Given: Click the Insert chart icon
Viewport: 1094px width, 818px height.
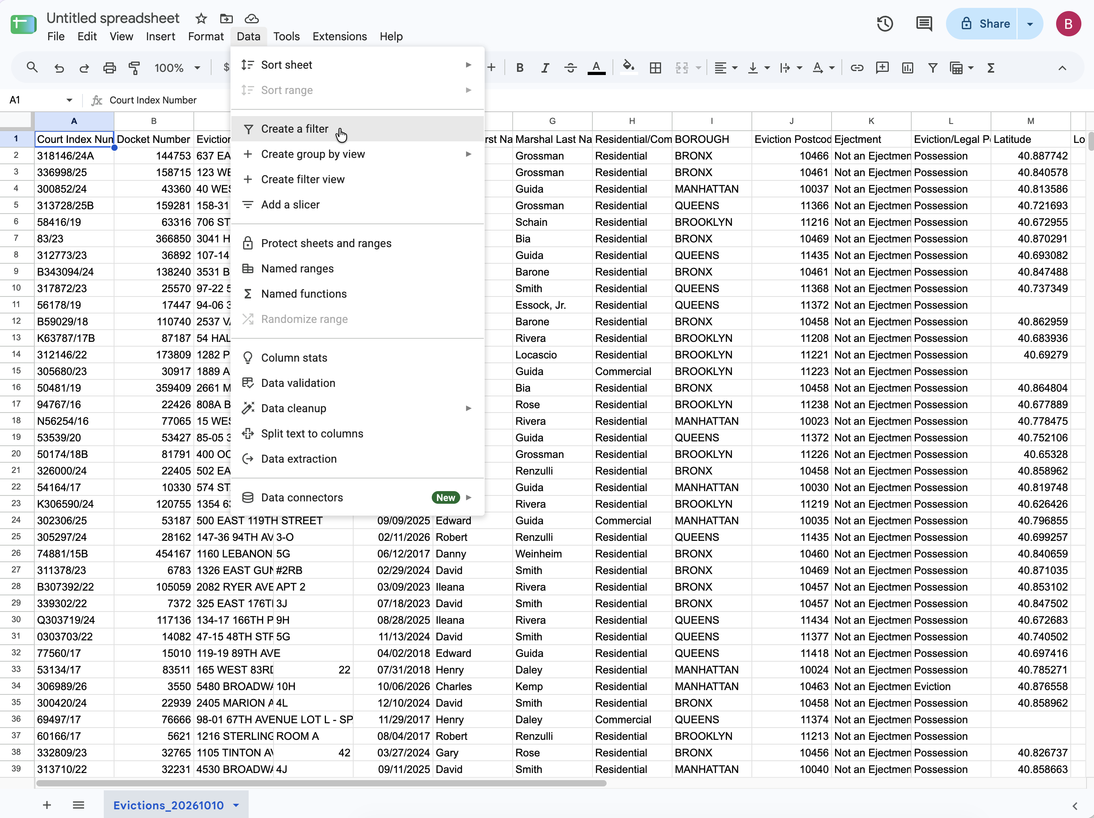Looking at the screenshot, I should pyautogui.click(x=908, y=68).
